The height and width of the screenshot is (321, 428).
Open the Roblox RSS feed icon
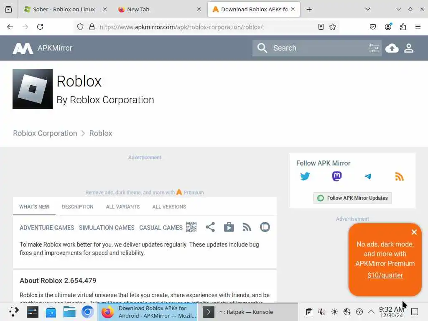click(x=247, y=227)
